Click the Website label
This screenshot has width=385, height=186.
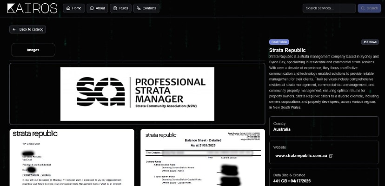(279, 147)
